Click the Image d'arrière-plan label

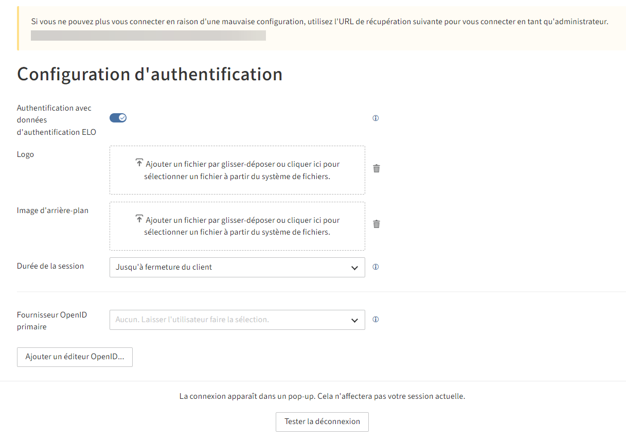[52, 210]
